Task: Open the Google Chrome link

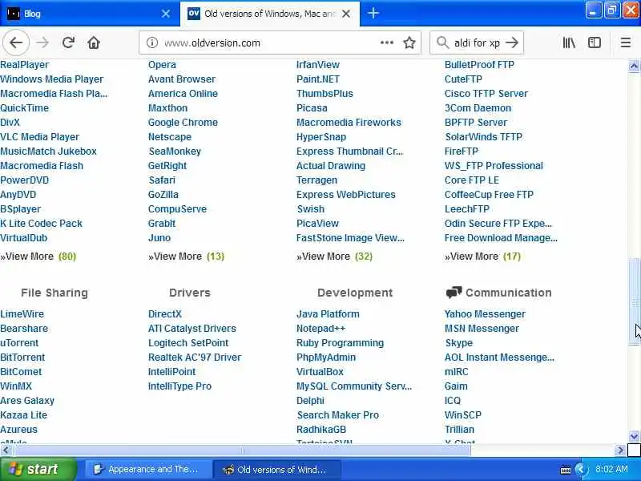Action: coord(183,123)
